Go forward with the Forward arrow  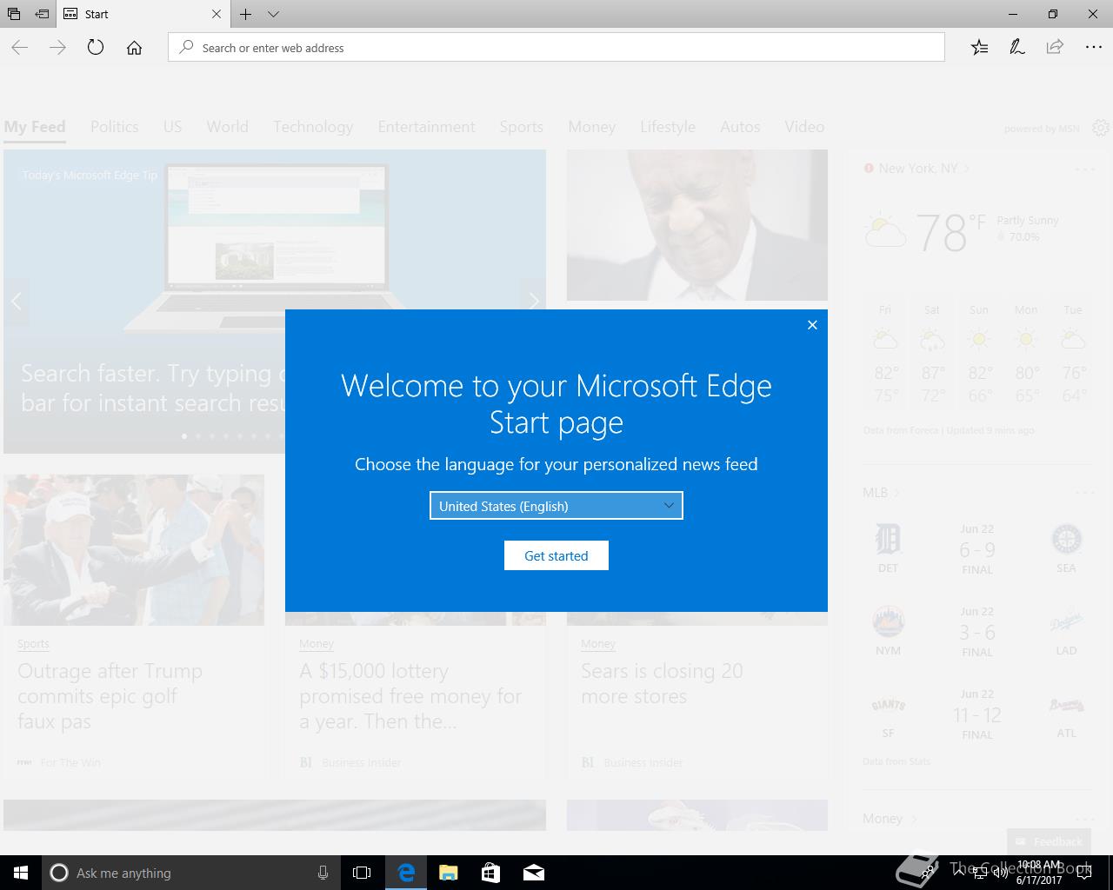click(57, 48)
